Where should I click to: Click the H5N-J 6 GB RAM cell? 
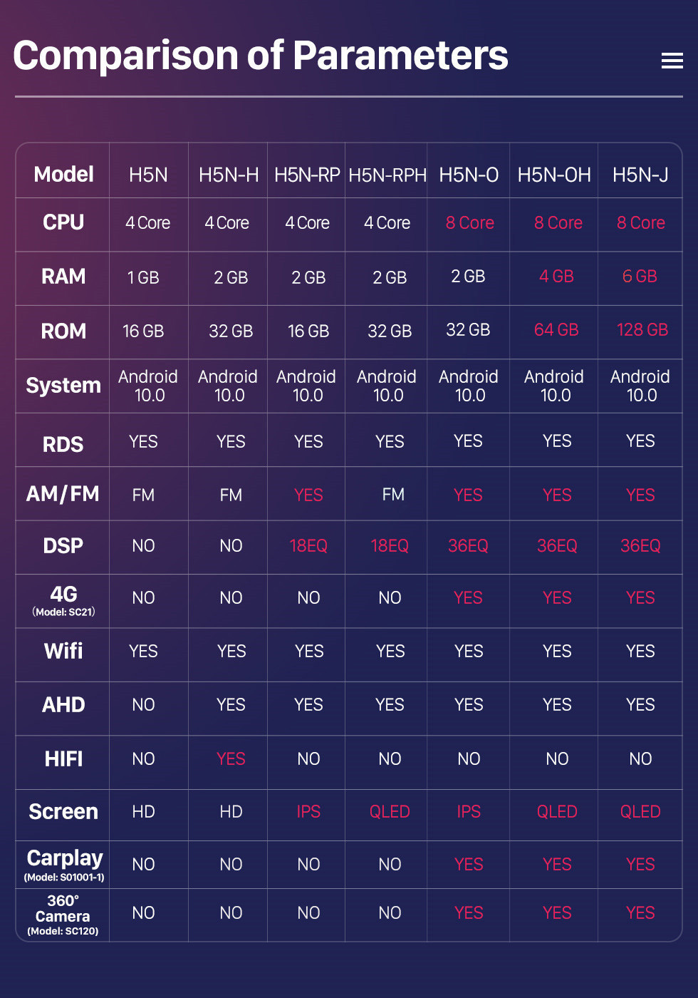640,277
